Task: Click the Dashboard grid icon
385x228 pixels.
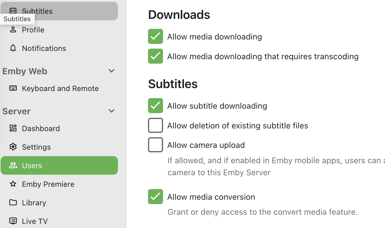Action: click(13, 128)
